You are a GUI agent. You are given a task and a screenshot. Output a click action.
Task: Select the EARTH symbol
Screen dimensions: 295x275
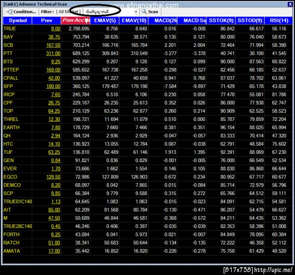tap(11, 128)
